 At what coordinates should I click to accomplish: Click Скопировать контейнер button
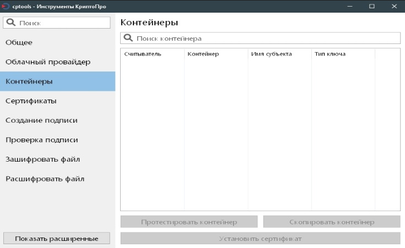[332, 222]
